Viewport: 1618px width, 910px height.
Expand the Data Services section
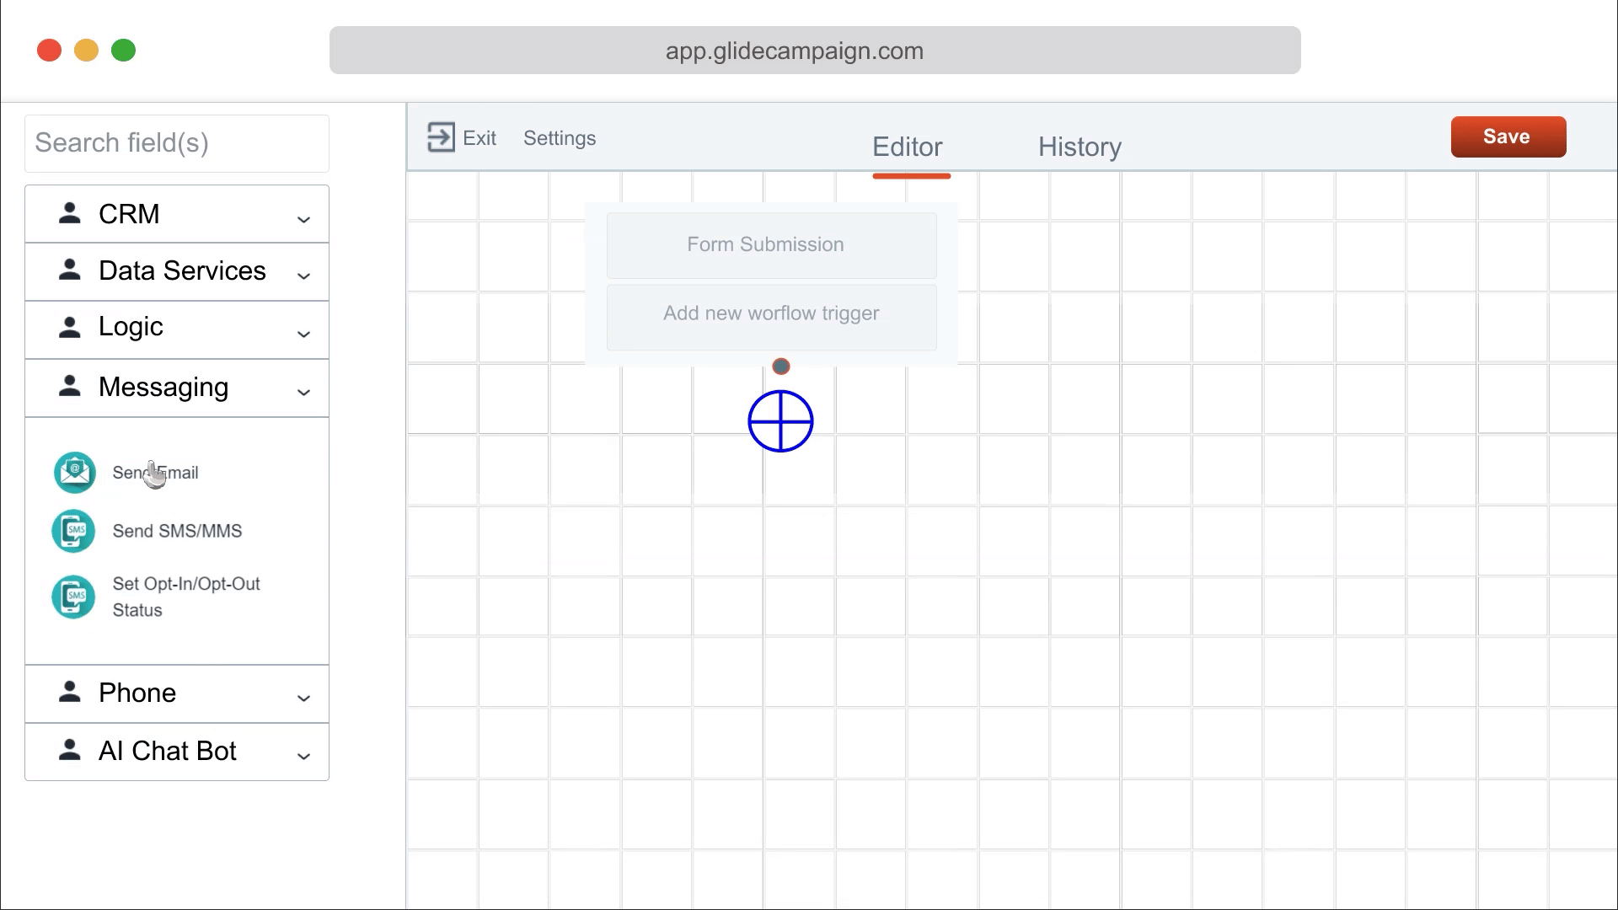click(x=303, y=276)
